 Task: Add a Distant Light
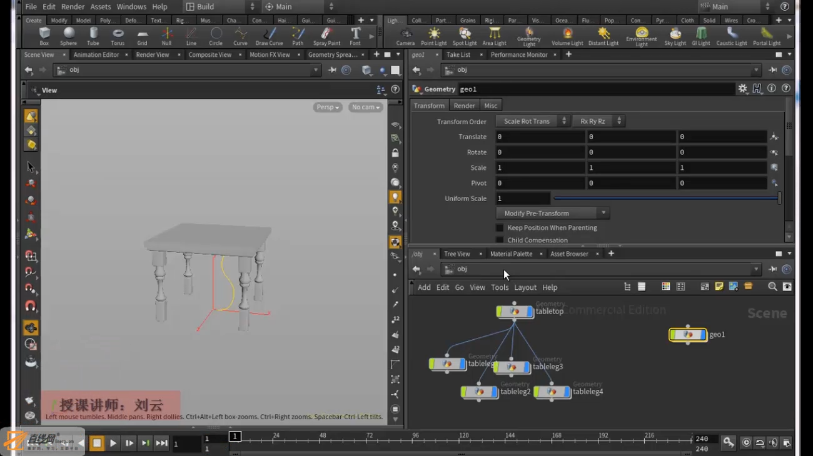pos(603,36)
